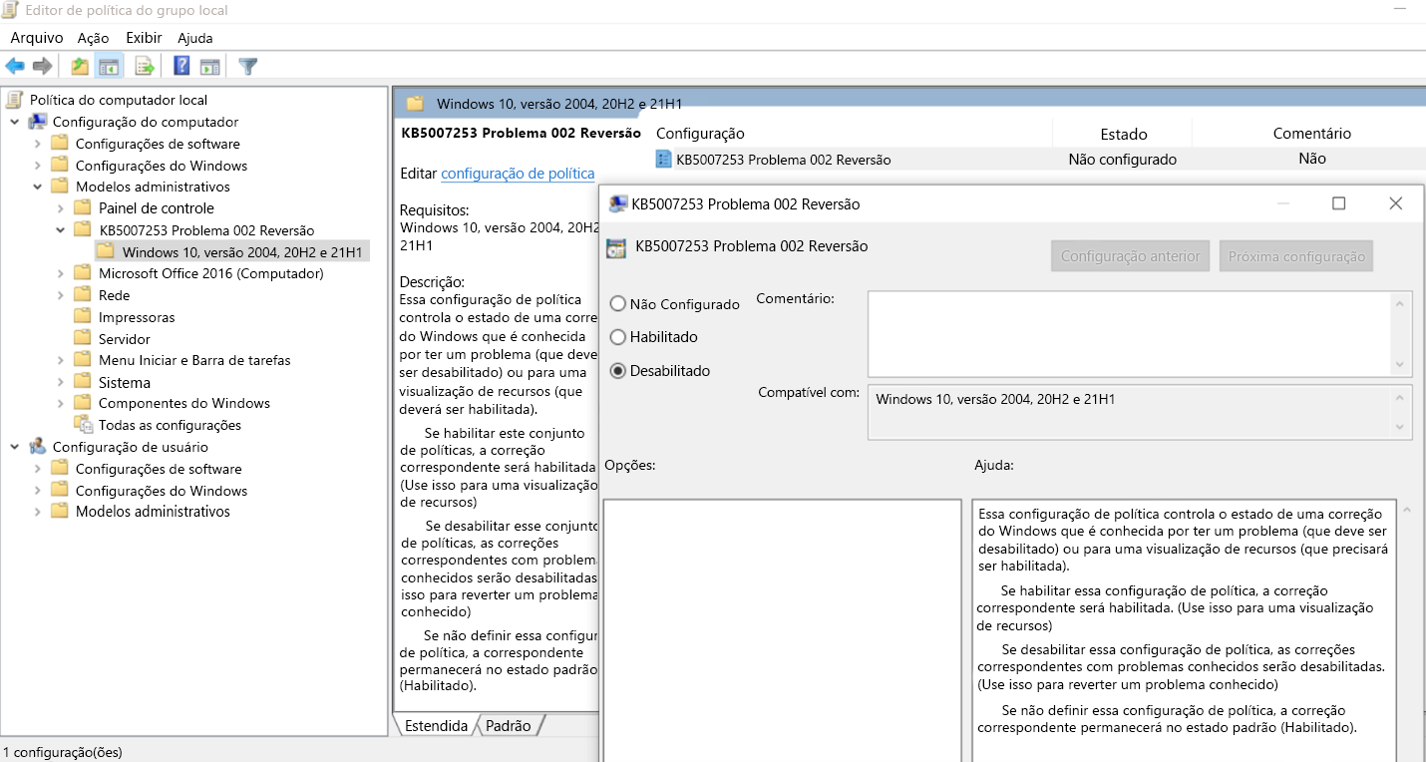1426x762 pixels.
Task: Expand the Menu Iniciar e Barra de tarefas node
Action: (60, 360)
